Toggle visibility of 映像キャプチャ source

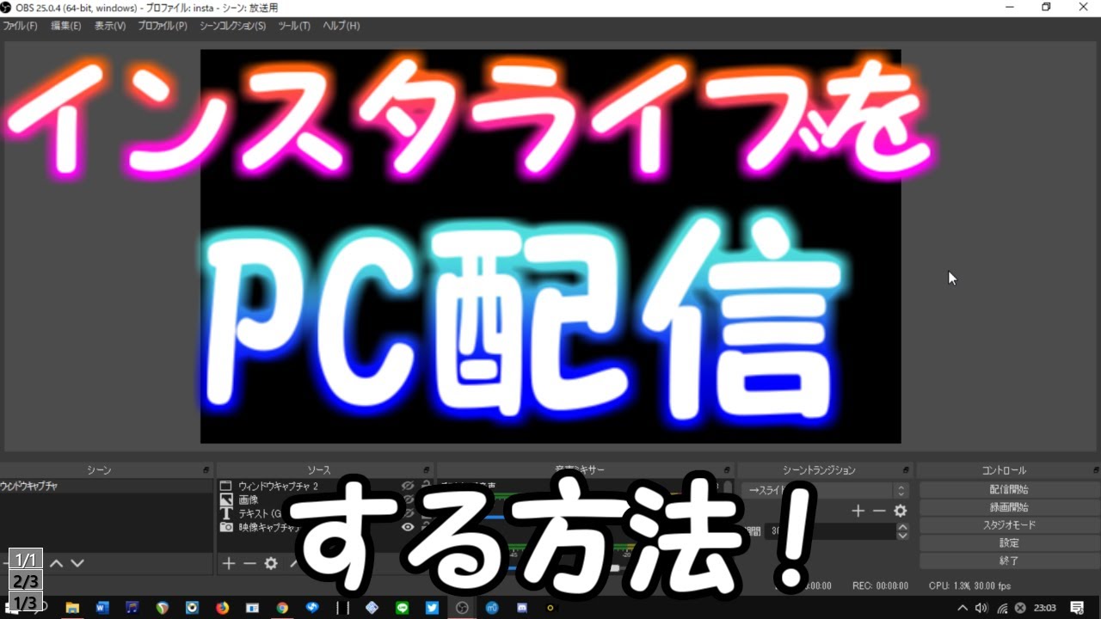(x=409, y=527)
